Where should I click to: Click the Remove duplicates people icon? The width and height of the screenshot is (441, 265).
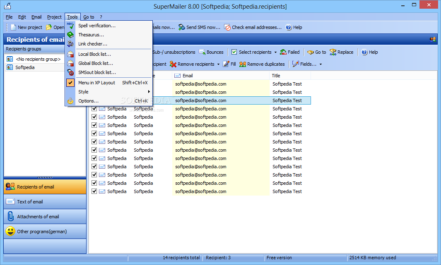(x=243, y=64)
